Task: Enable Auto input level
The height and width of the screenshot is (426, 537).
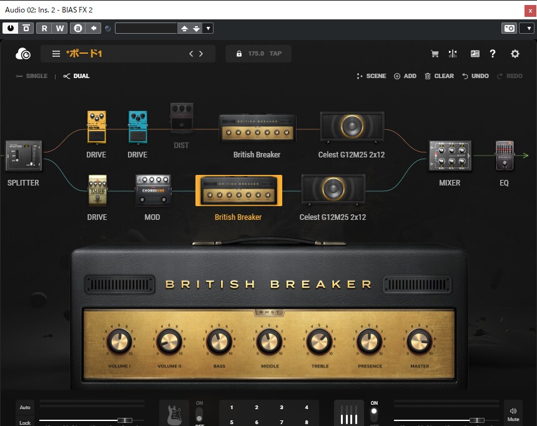Action: pos(25,407)
